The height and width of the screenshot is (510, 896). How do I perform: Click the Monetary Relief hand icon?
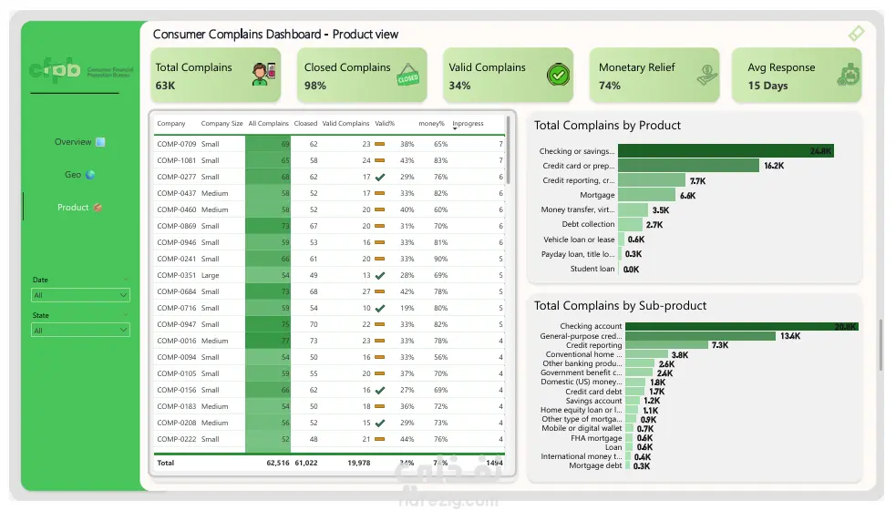(x=706, y=75)
